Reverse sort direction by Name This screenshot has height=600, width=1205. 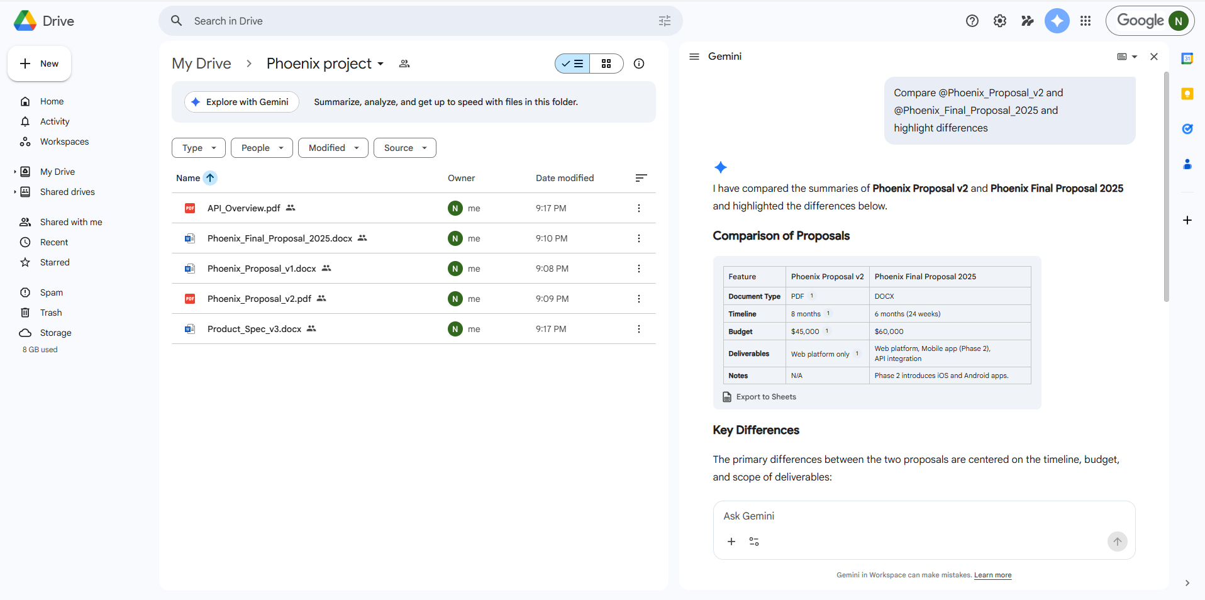point(210,178)
